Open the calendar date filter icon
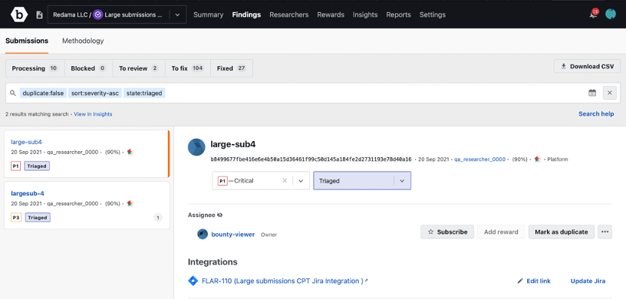This screenshot has width=626, height=299. (x=592, y=93)
